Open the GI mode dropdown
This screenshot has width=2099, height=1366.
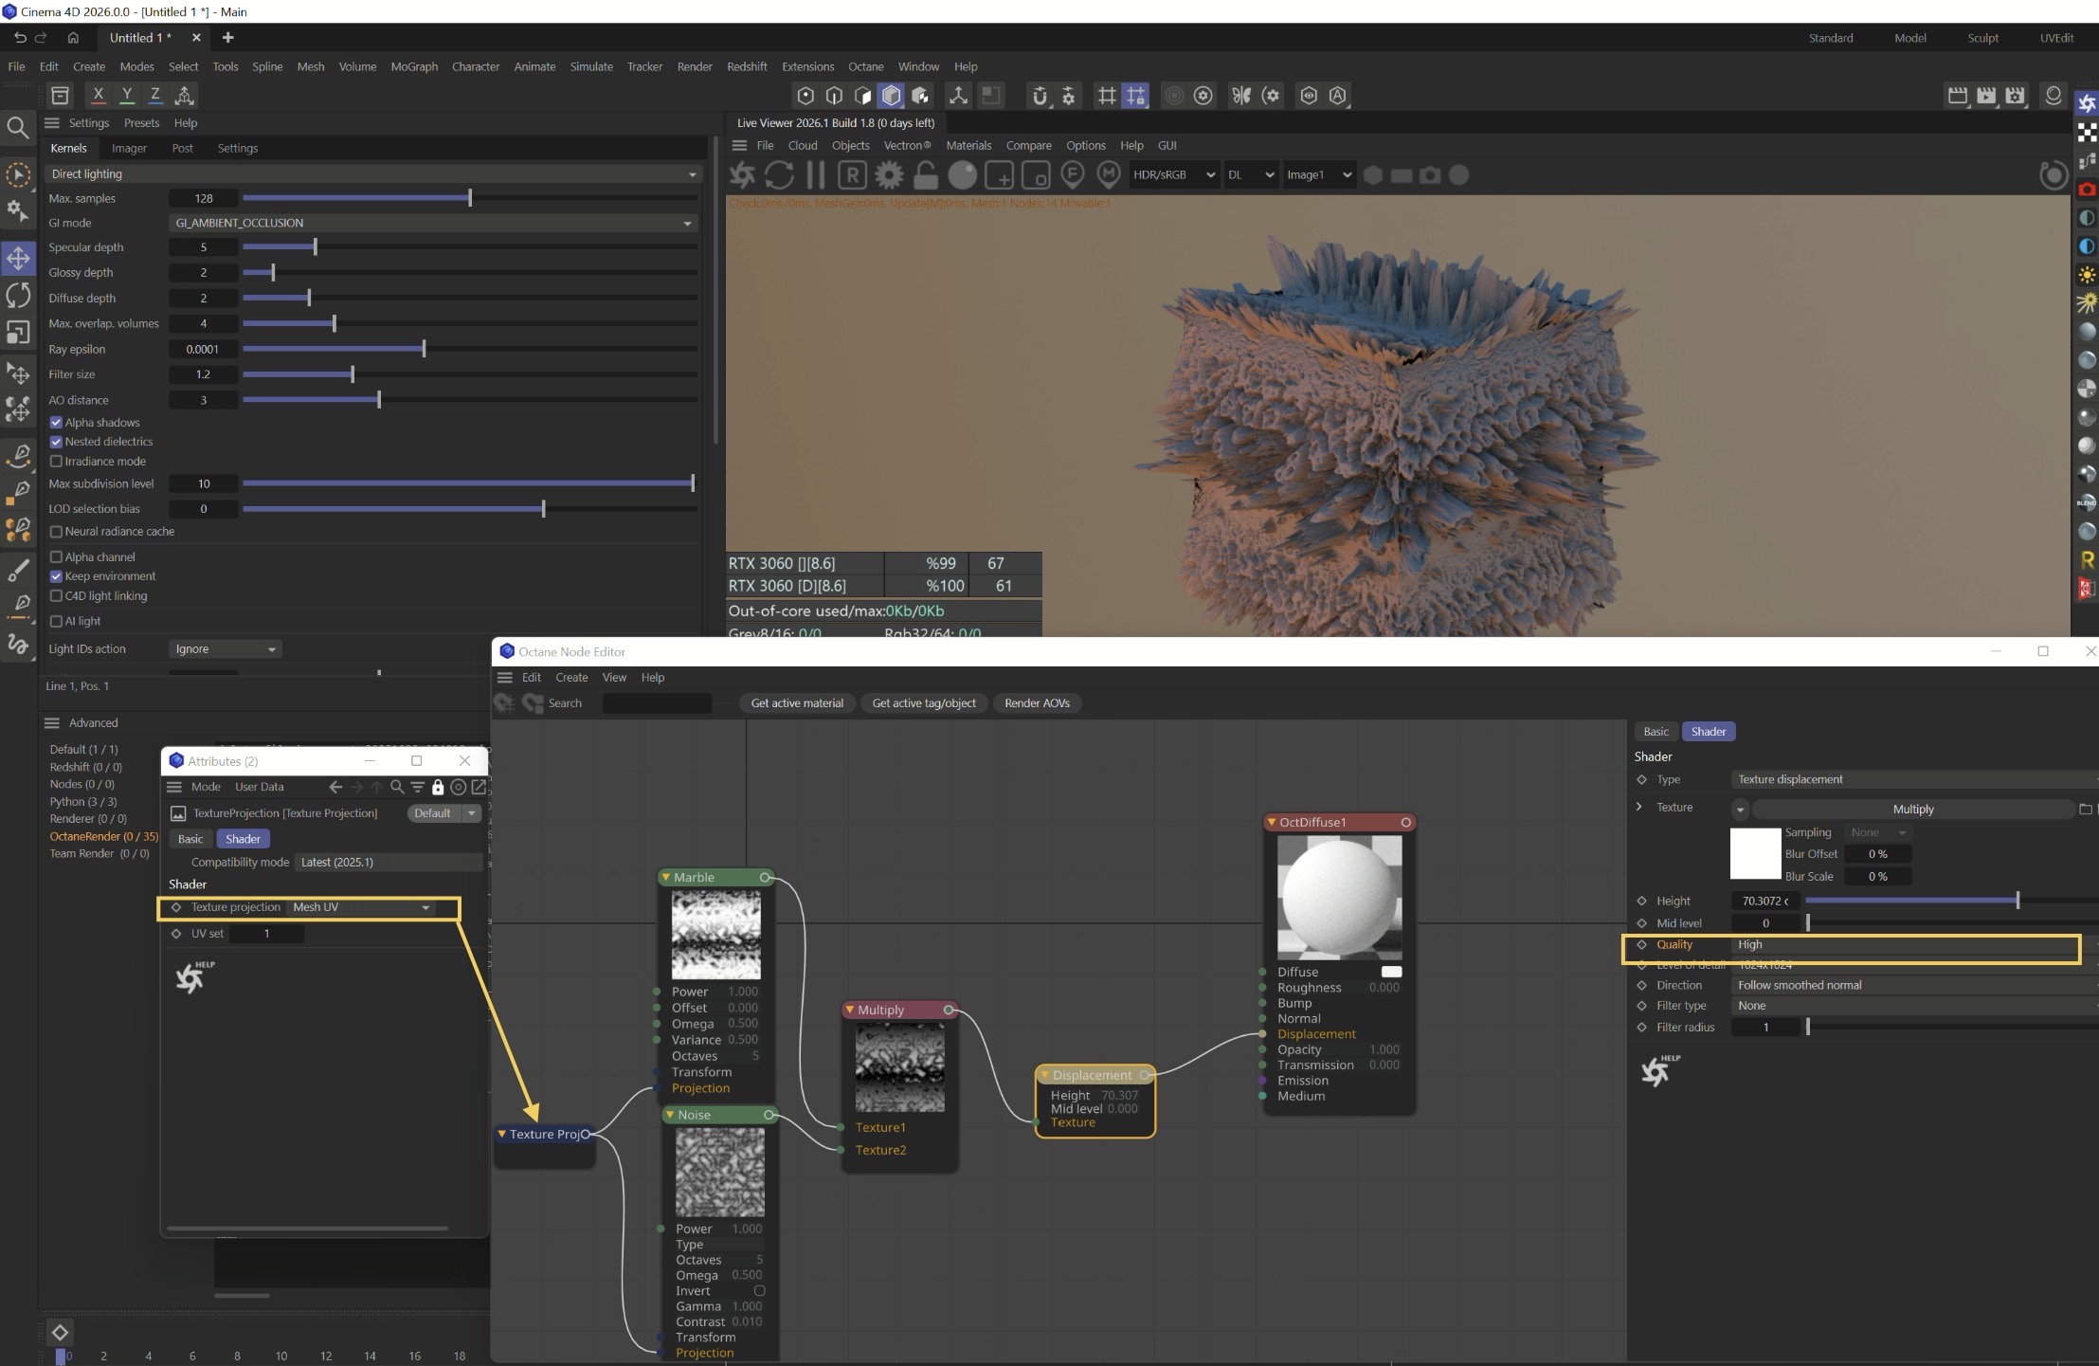point(432,223)
